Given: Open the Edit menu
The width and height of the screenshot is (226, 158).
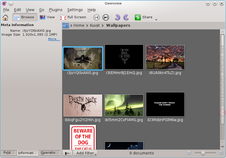Looking at the screenshot, I should coord(17,10).
